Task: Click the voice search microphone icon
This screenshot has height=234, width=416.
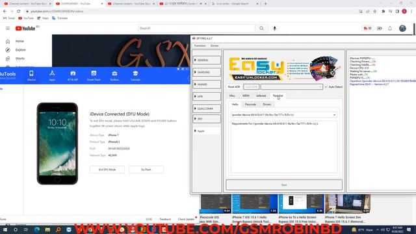Action: pyautogui.click(x=274, y=28)
